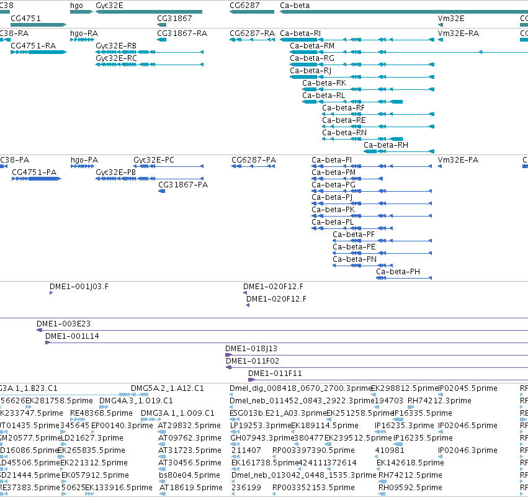Select protein label Ca-beta-PJ
Screen dimensions: 528x497
tap(332, 197)
